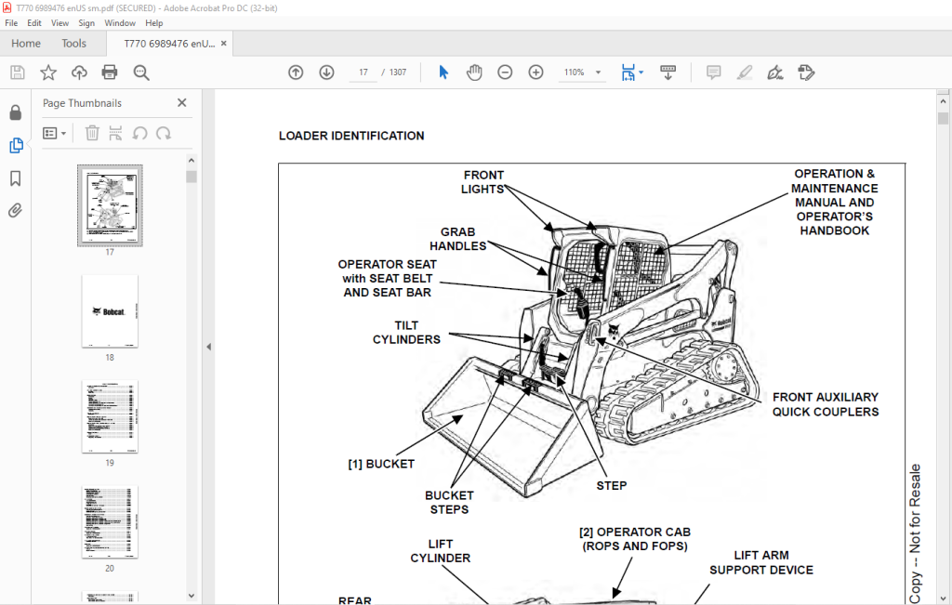Open the Bookmarks panel
952x605 pixels.
pos(16,178)
